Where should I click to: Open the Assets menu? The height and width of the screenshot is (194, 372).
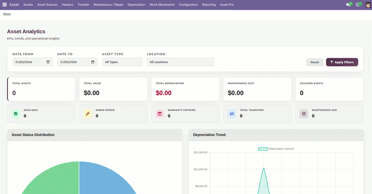(28, 5)
